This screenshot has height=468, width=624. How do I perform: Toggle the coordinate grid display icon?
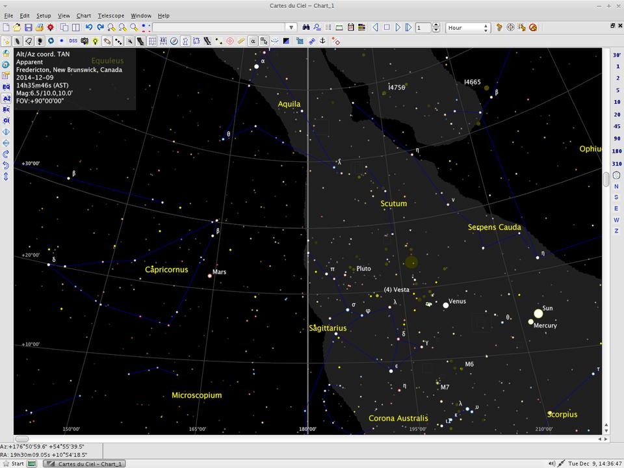pos(152,41)
